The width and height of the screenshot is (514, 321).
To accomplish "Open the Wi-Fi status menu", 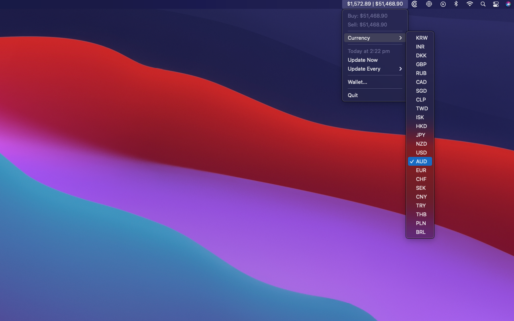I will [469, 4].
